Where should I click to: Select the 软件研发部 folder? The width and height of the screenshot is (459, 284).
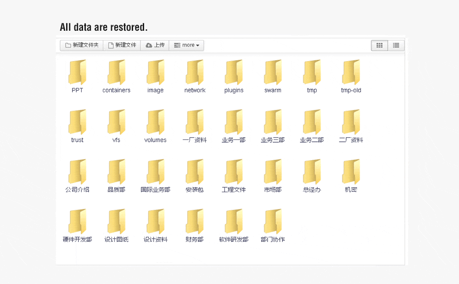[x=234, y=222]
